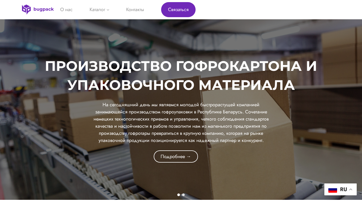362x203 pixels.
Task: Click the arrow inside the Подробнее button
Action: click(189, 156)
